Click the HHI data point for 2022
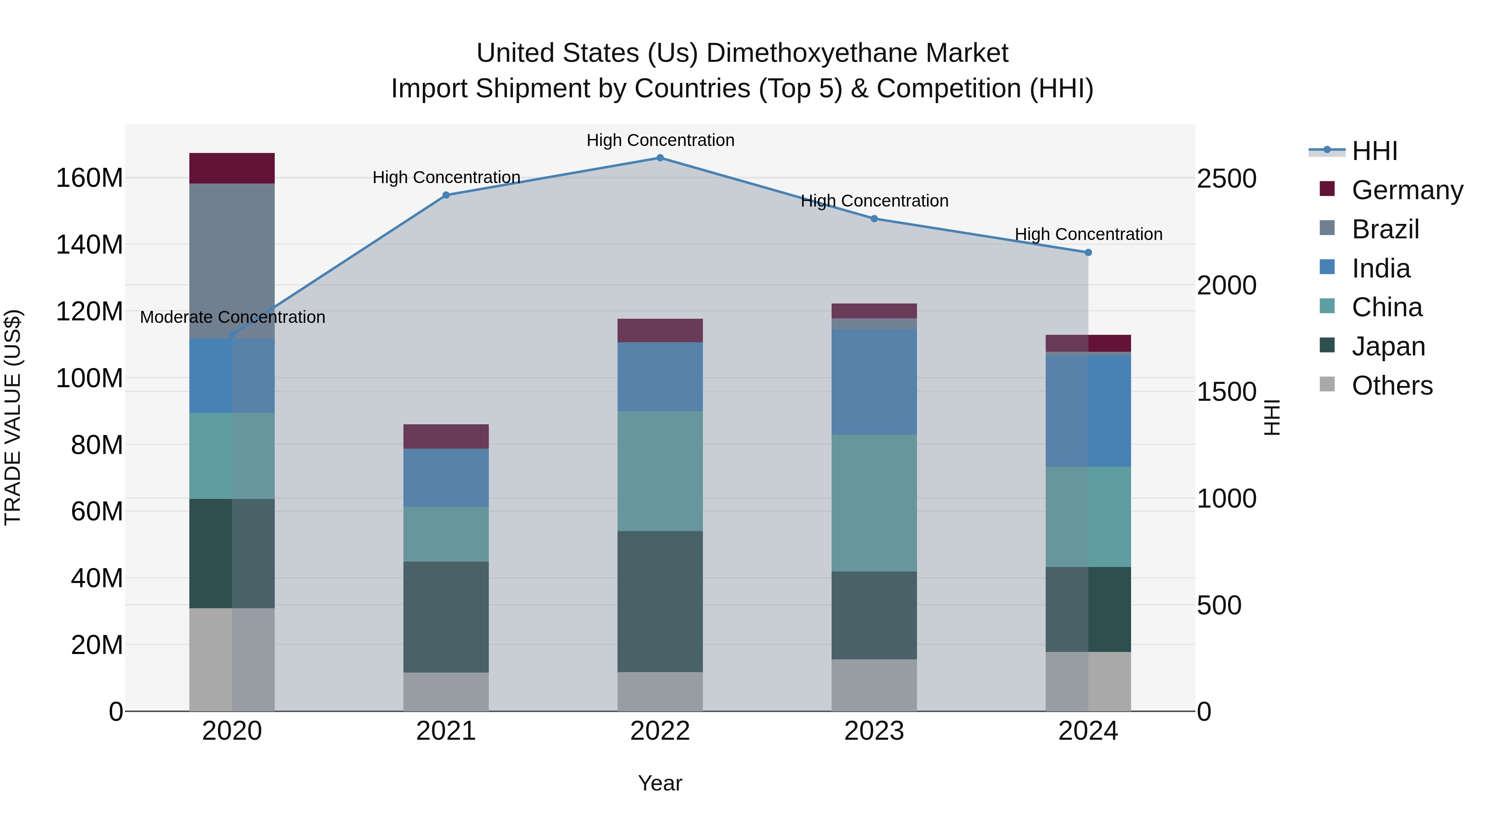The width and height of the screenshot is (1485, 835). (x=661, y=158)
